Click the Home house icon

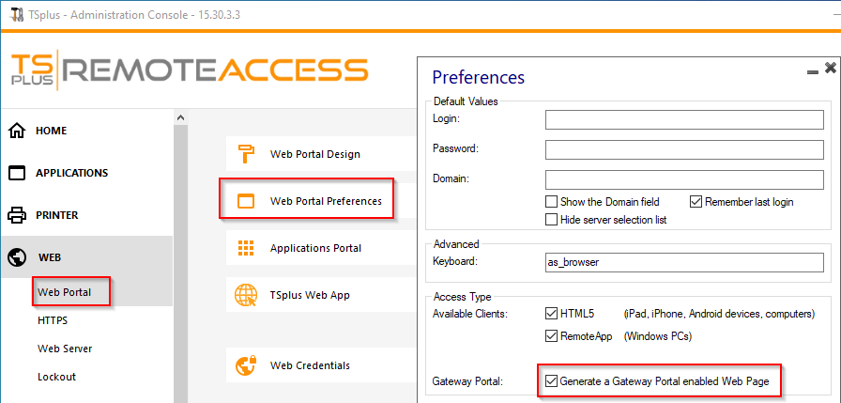16,131
